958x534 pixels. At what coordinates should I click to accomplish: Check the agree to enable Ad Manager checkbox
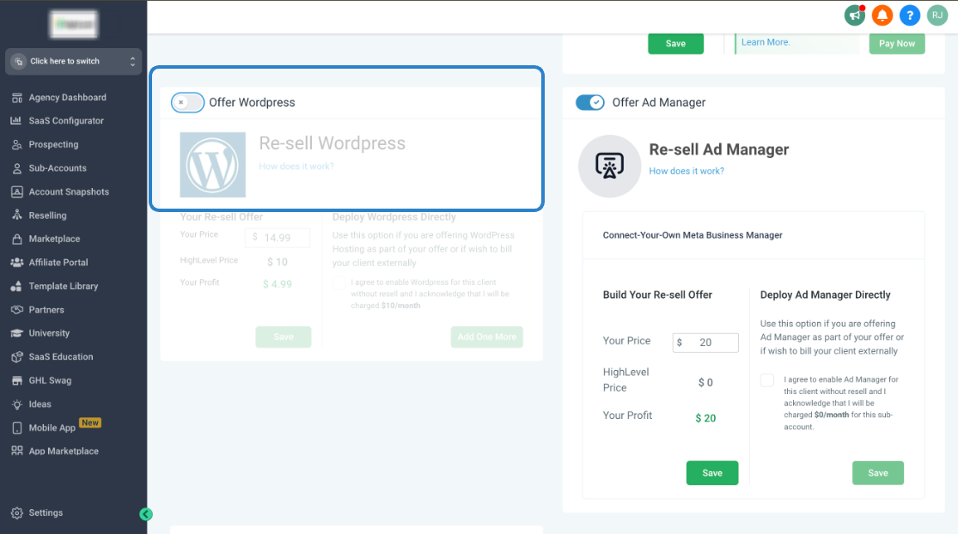point(766,380)
